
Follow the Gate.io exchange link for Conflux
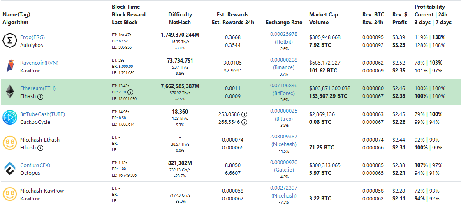283,170
